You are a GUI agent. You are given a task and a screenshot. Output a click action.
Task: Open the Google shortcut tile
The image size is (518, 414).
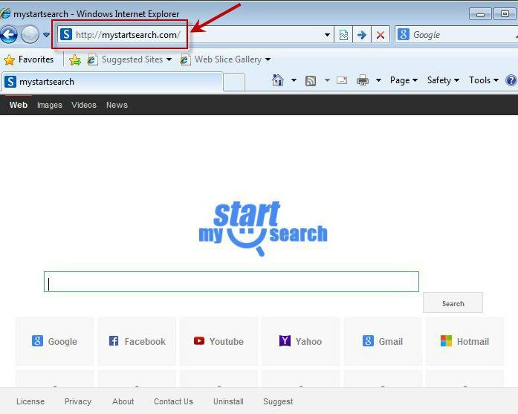pyautogui.click(x=54, y=341)
